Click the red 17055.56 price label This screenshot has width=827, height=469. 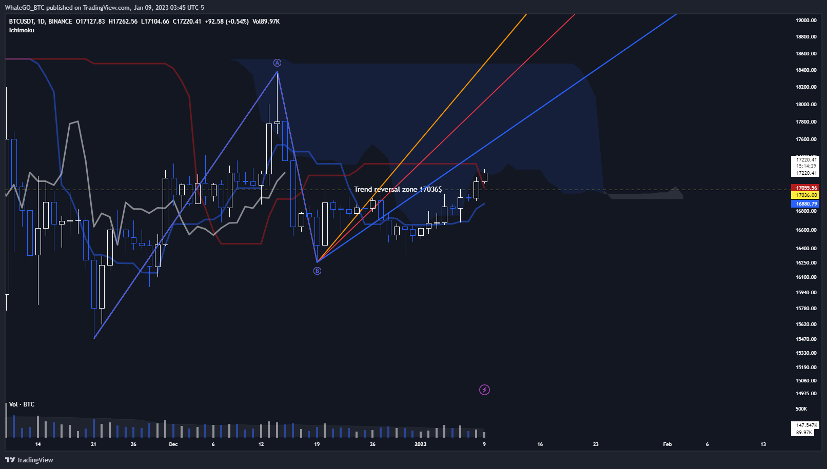tap(805, 188)
